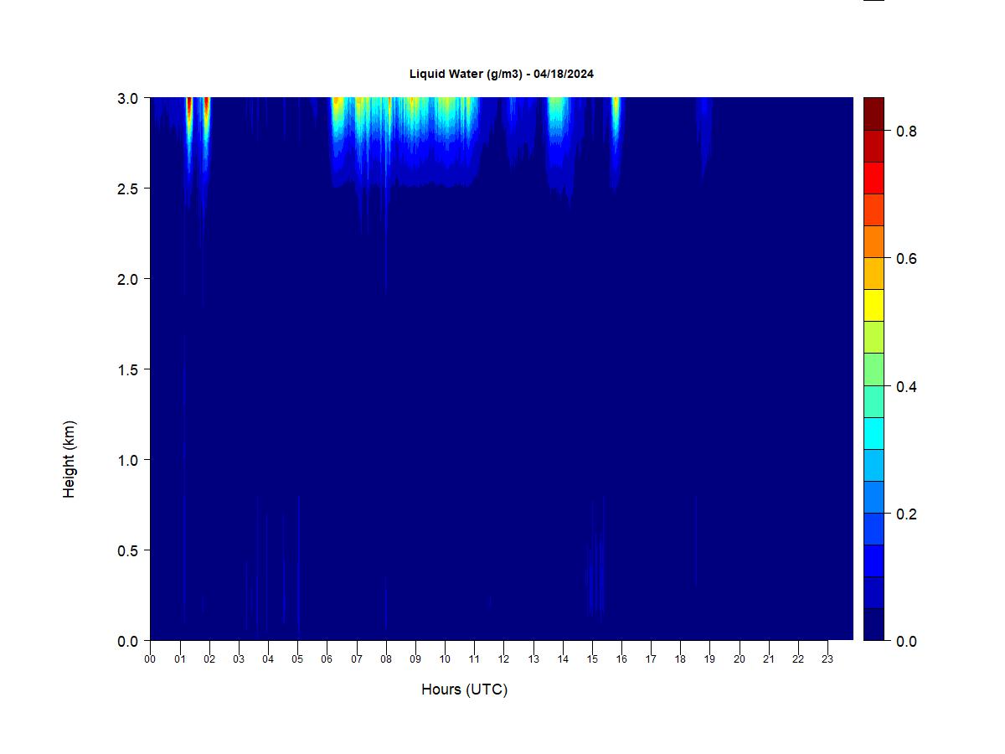The image size is (1005, 754).
Task: Click the 2.5 height tick label
Action: [128, 188]
